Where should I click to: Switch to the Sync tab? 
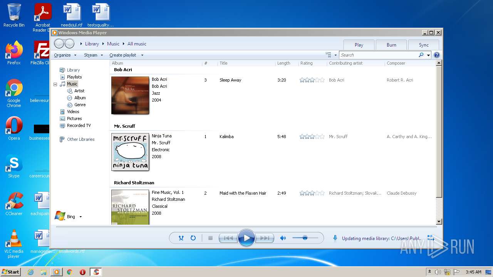coord(424,45)
